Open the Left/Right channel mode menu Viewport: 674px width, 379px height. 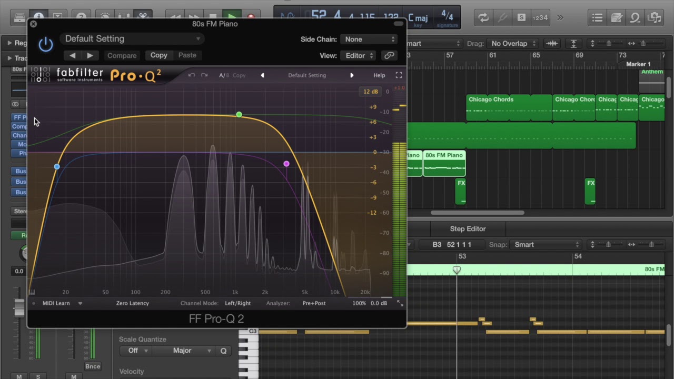pos(238,303)
